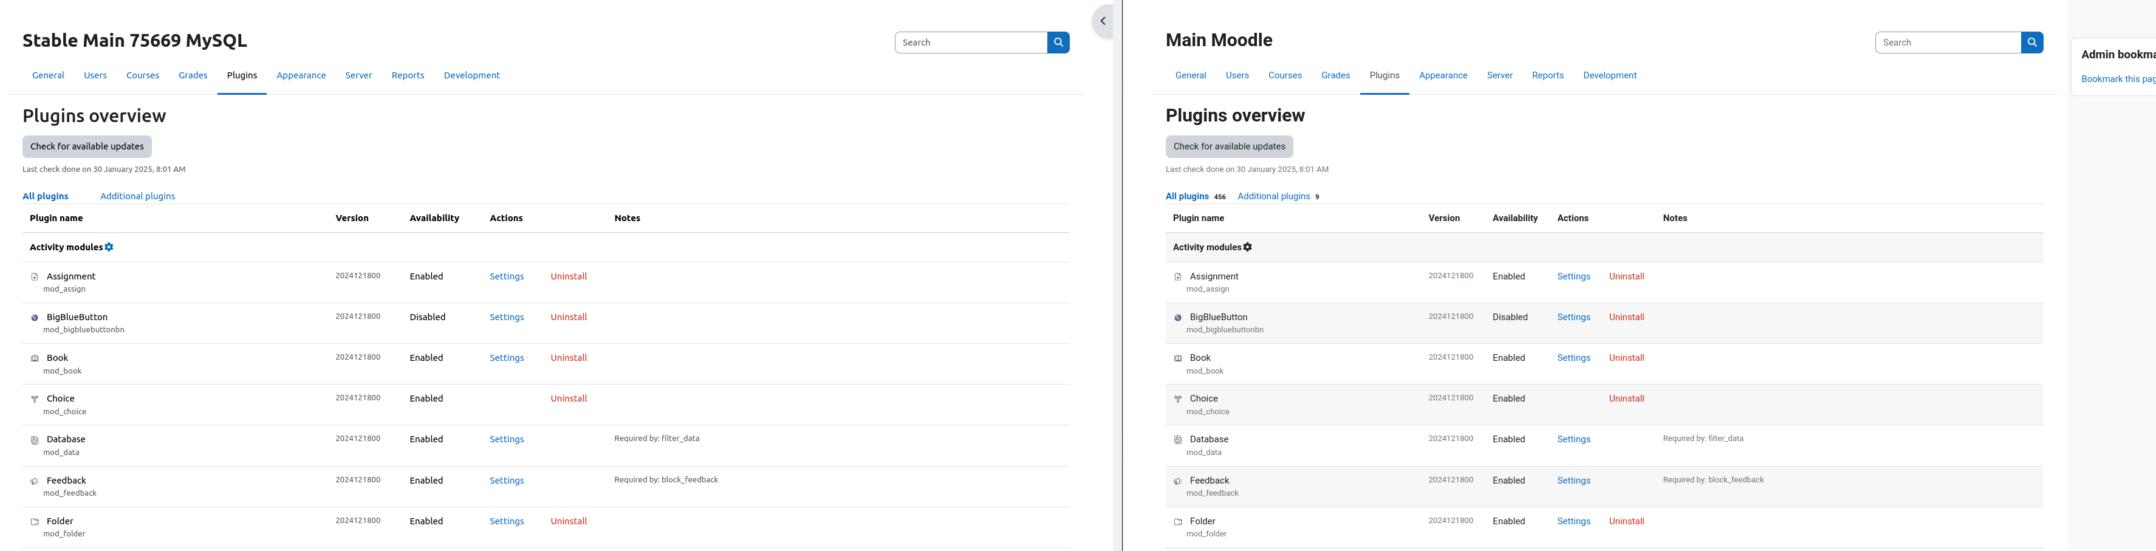The height and width of the screenshot is (551, 2156).
Task: Click BigBlueButton module icon in left page
Action: [x=34, y=318]
